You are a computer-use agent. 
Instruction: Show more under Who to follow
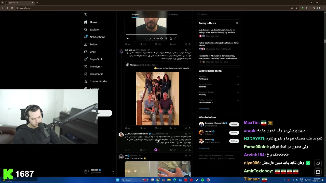[x=204, y=148]
